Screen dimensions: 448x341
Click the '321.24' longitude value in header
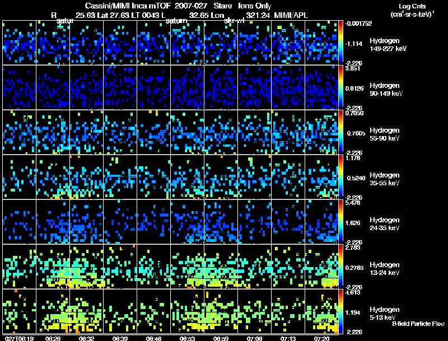point(258,15)
